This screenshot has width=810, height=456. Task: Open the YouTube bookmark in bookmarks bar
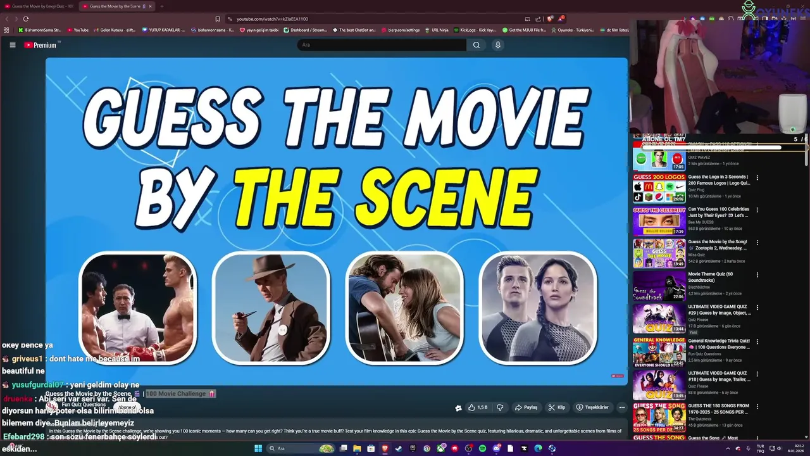[78, 30]
